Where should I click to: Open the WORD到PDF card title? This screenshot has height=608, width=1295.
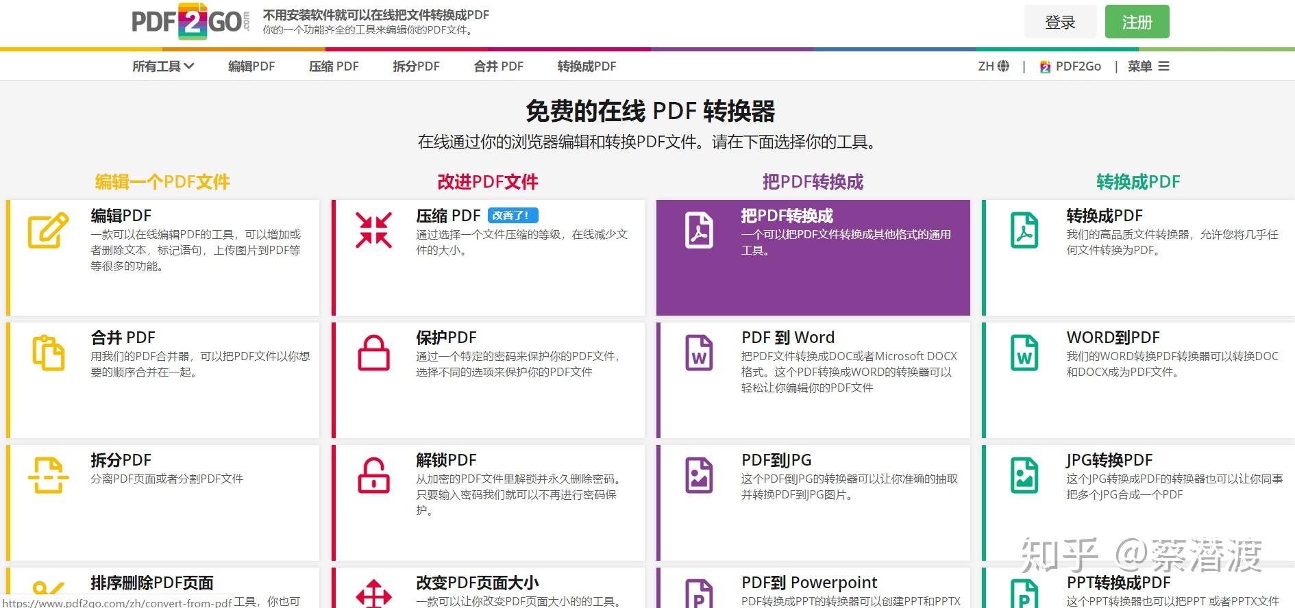(x=1113, y=338)
